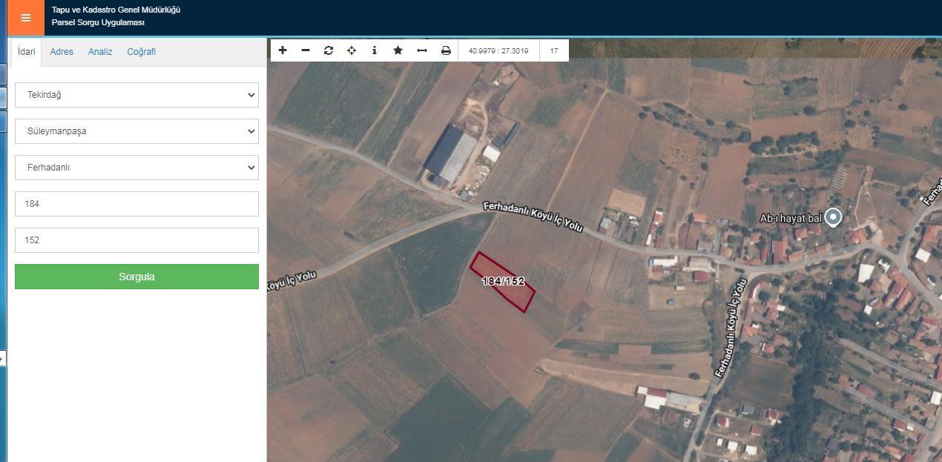
Task: Click the coordinates readout 40.9979 : 27.3019
Action: click(x=498, y=50)
